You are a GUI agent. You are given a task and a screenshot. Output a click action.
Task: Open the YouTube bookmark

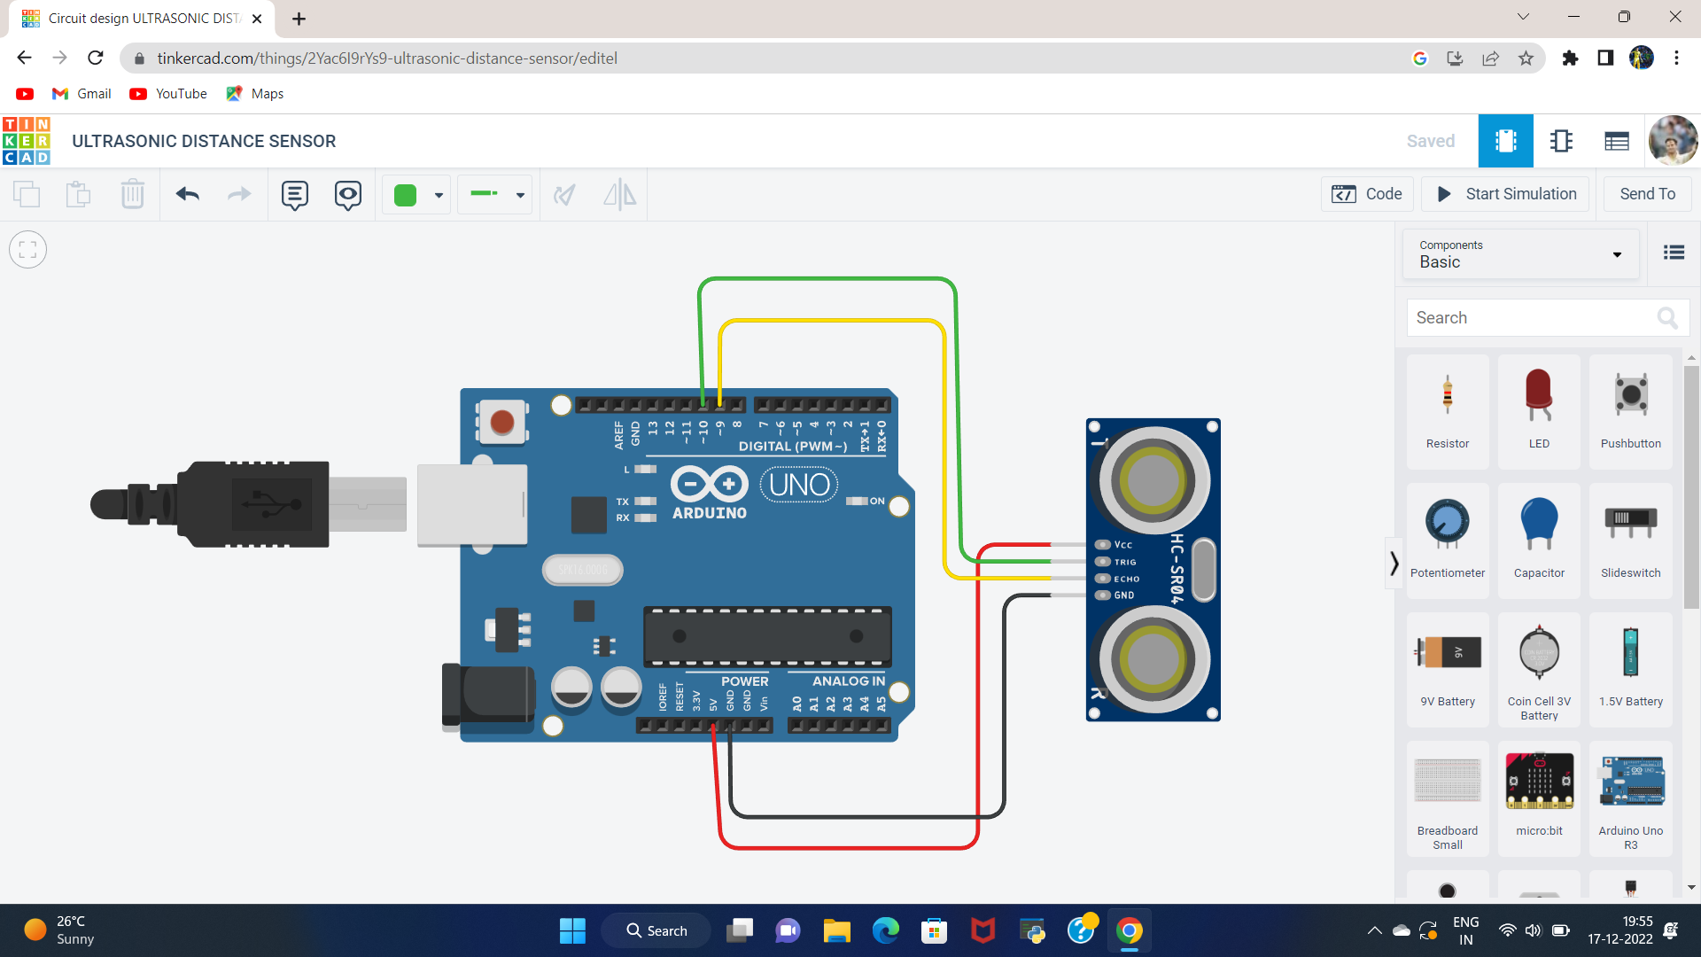[168, 93]
